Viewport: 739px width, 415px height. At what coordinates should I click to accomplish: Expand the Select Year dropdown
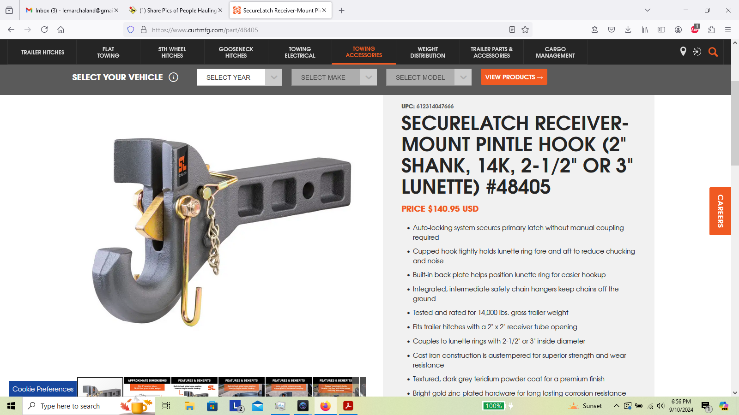click(239, 77)
